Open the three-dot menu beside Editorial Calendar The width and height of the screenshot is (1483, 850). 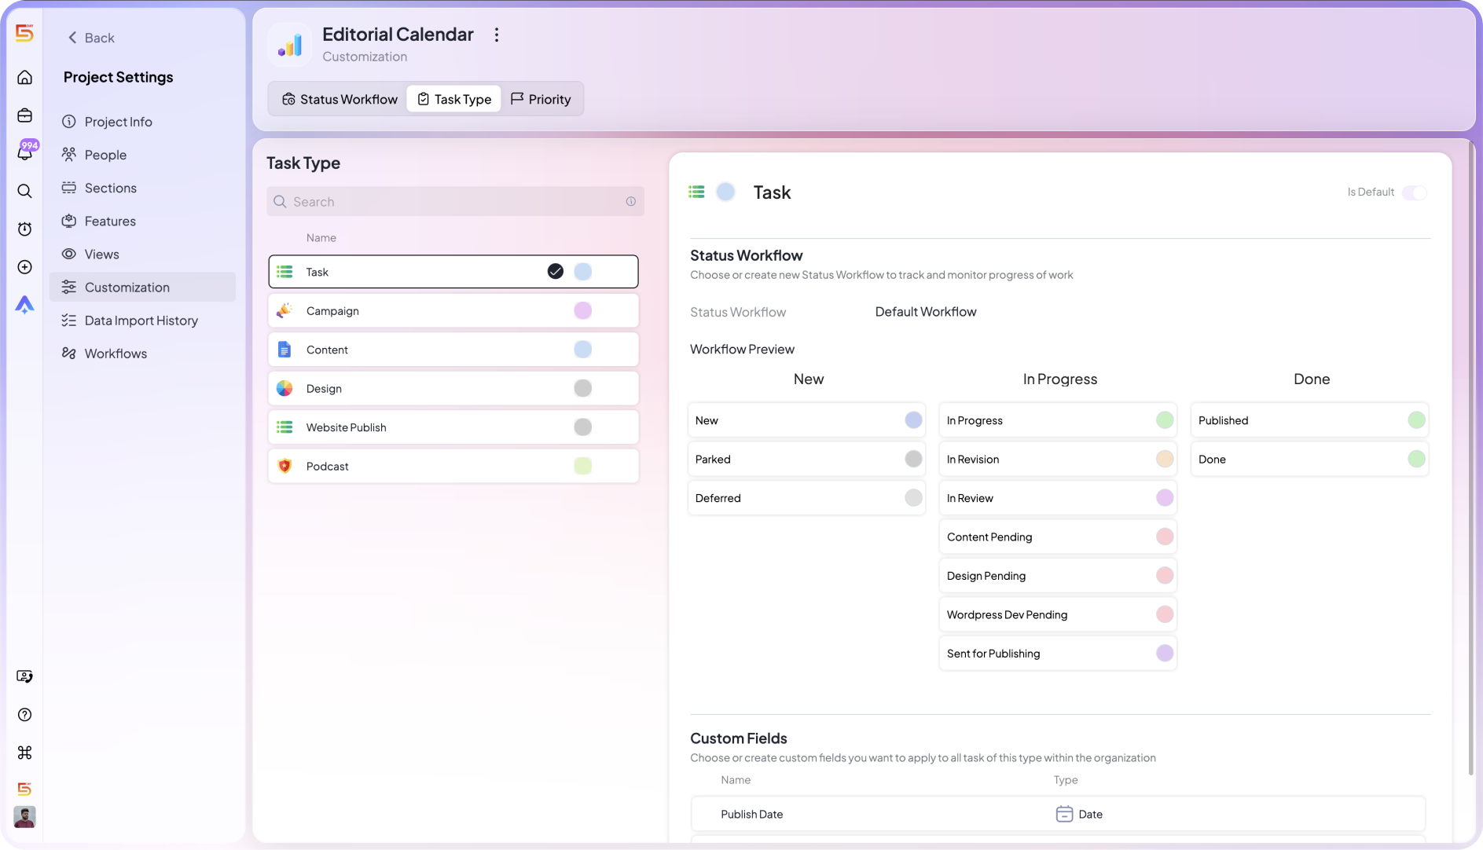coord(496,35)
